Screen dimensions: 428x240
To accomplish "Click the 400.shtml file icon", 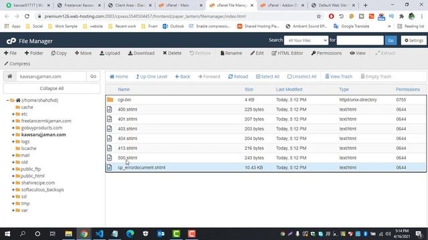I will [x=110, y=109].
